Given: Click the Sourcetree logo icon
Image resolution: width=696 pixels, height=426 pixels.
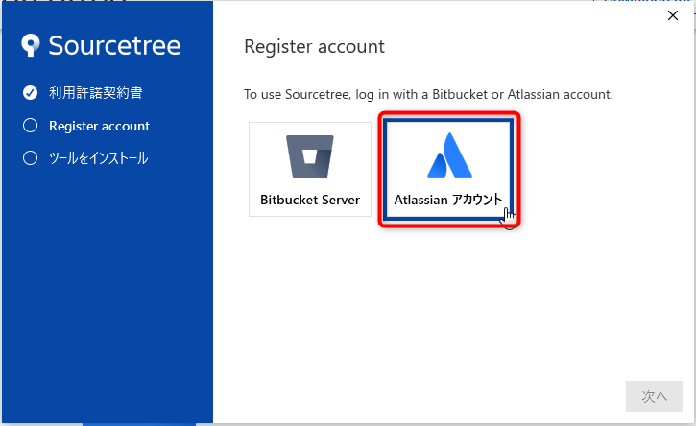Looking at the screenshot, I should coord(30,45).
